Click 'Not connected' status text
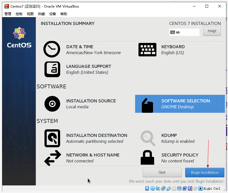 click(80, 161)
